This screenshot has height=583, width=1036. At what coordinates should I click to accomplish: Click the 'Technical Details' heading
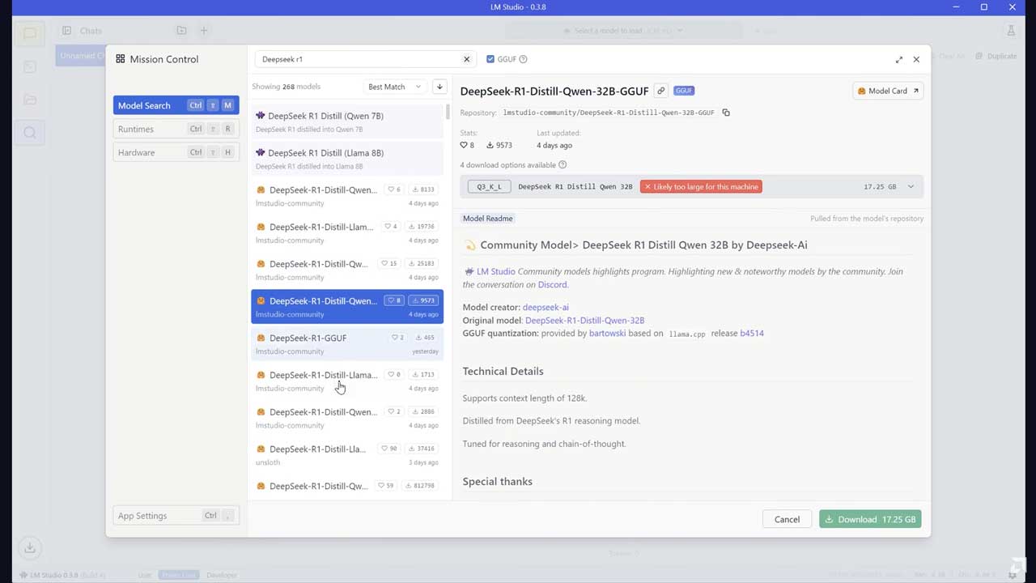point(503,372)
